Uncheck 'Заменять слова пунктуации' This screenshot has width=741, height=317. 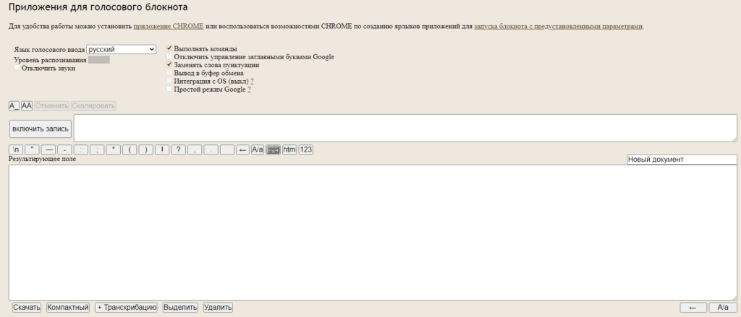(x=169, y=65)
